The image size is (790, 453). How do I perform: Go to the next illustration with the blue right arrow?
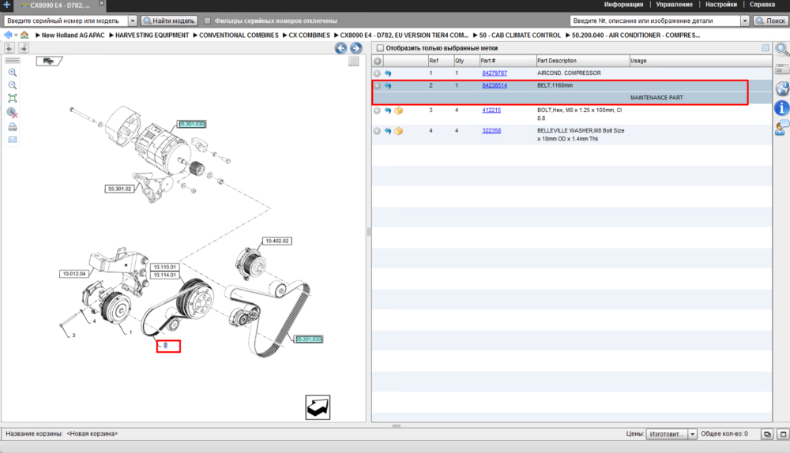pyautogui.click(x=356, y=48)
